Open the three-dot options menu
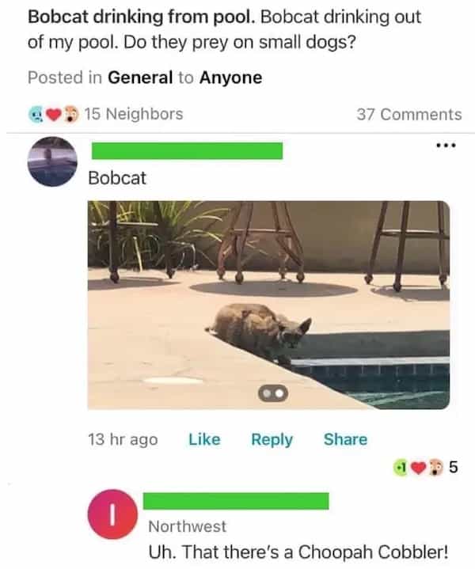 446,146
